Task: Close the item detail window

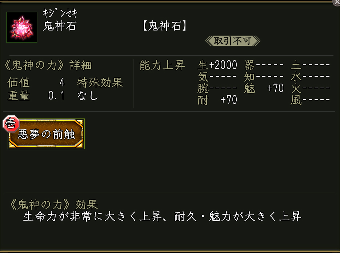Action: [336, 2]
